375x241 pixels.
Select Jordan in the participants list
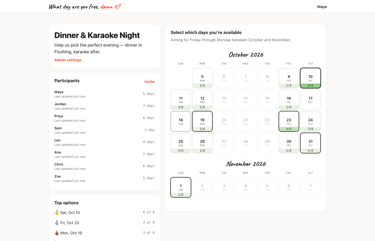point(104,106)
